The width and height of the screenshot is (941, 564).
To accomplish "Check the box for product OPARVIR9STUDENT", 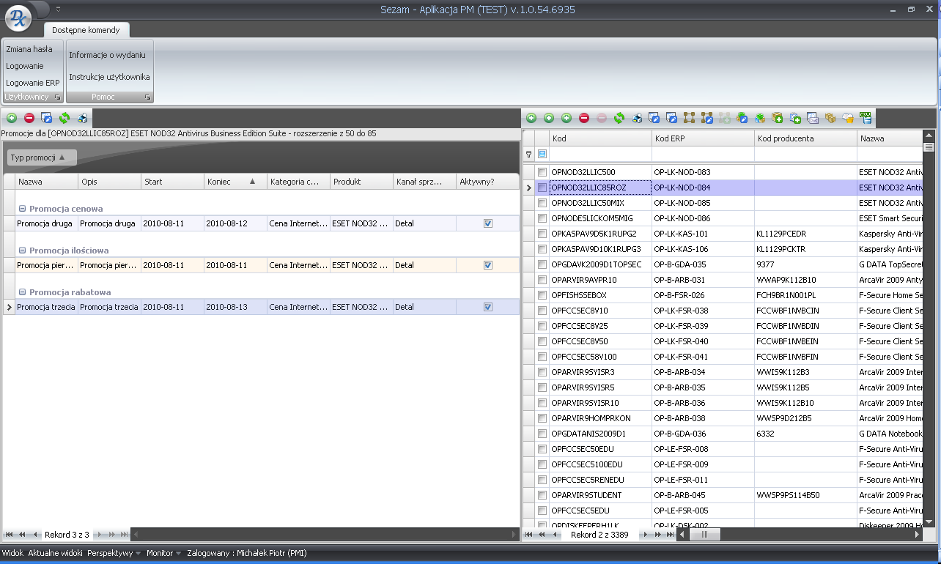I will point(542,495).
